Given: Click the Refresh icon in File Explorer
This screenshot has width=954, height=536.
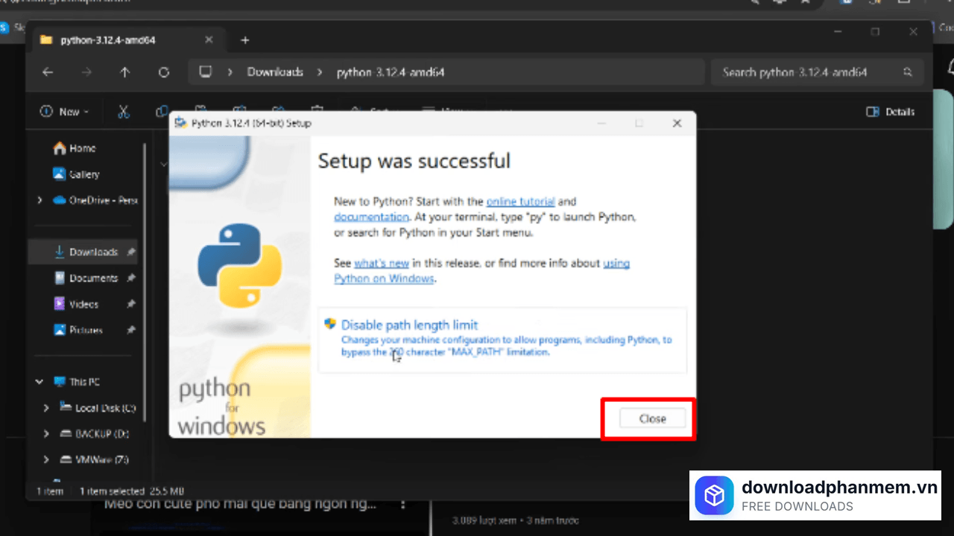Looking at the screenshot, I should (164, 72).
